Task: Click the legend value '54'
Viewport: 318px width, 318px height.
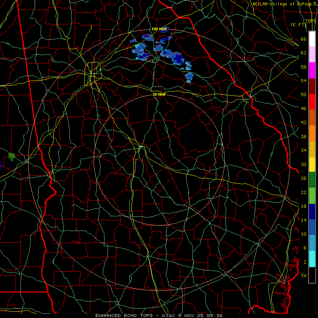Action: pos(304,81)
